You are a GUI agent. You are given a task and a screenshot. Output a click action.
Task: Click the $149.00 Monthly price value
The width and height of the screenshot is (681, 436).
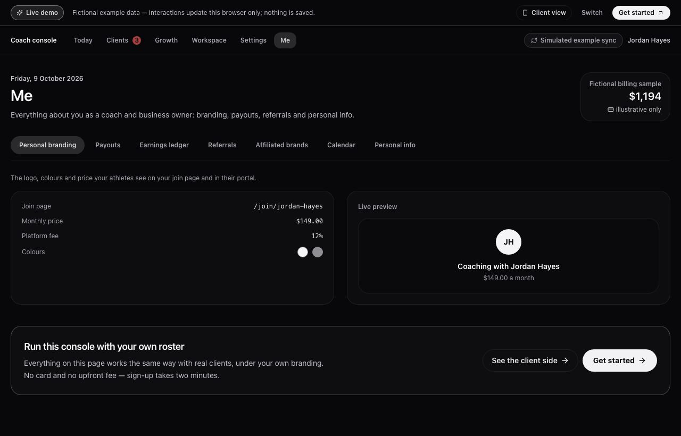pyautogui.click(x=310, y=221)
